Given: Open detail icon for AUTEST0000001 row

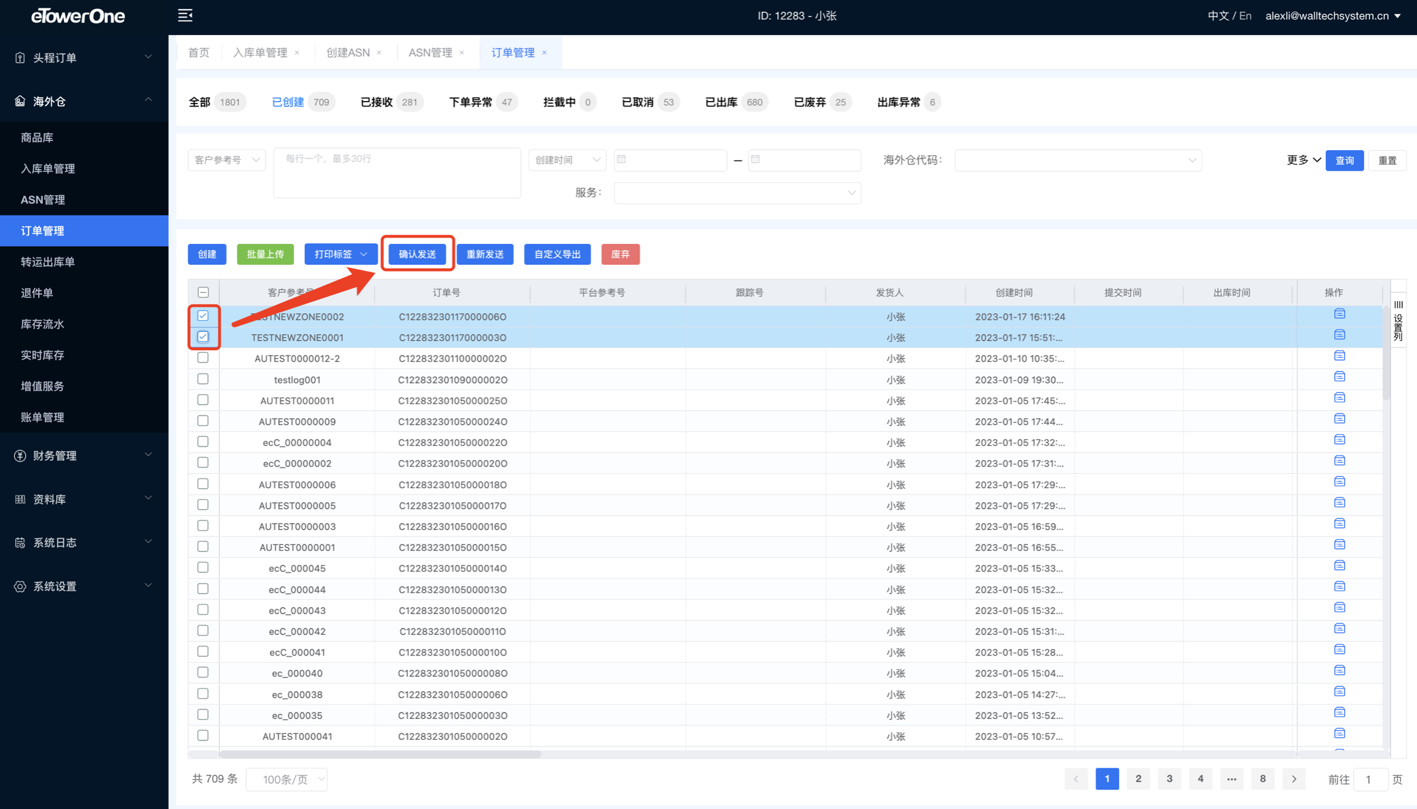Looking at the screenshot, I should (x=1339, y=544).
